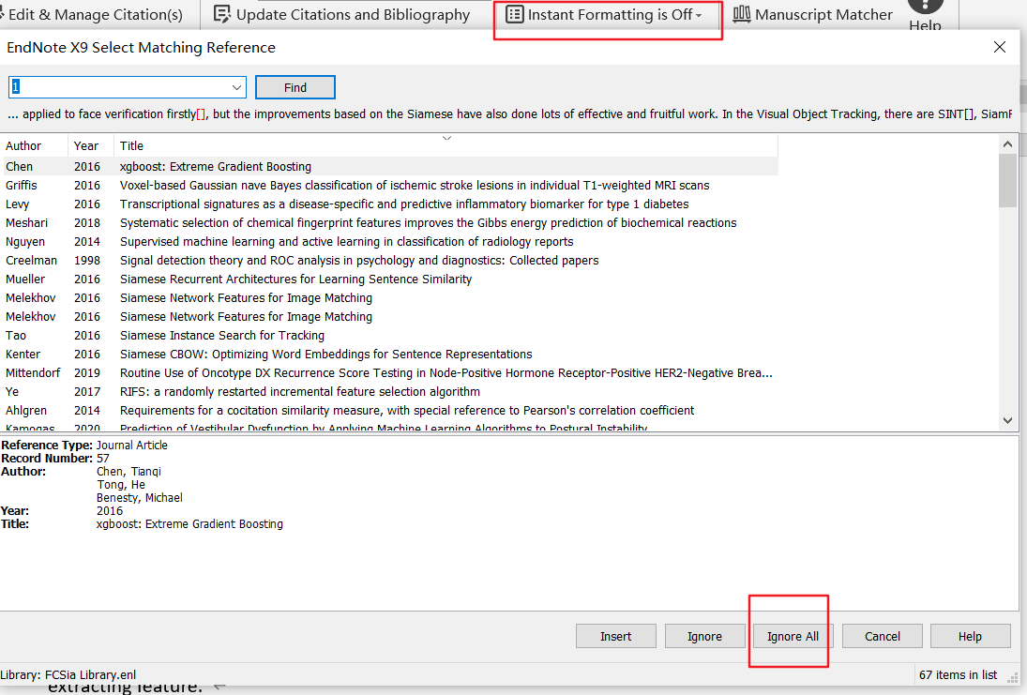Click scrollbar down arrow of reference list
Viewport: 1027px width, 695px height.
1007,420
